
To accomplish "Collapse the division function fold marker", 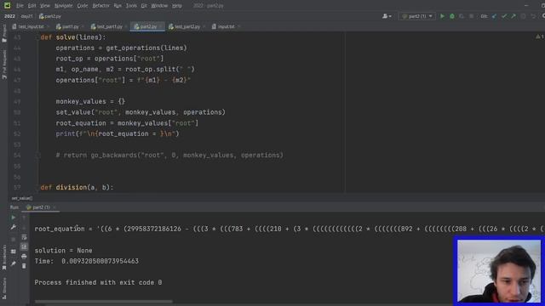I will tap(37, 187).
